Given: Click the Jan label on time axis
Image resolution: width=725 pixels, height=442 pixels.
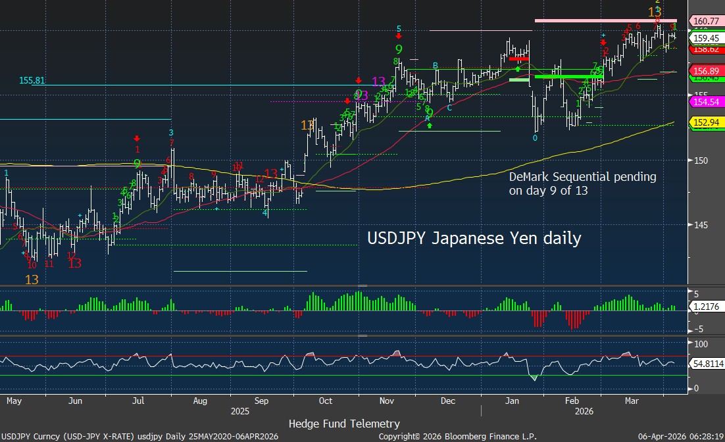Looking at the screenshot, I should (509, 400).
